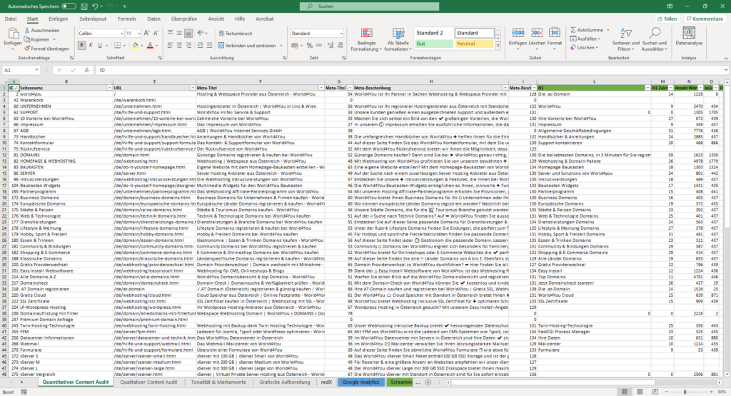Image resolution: width=731 pixels, height=396 pixels.
Task: Open the Name Box A1 dropdown
Action: (37, 71)
